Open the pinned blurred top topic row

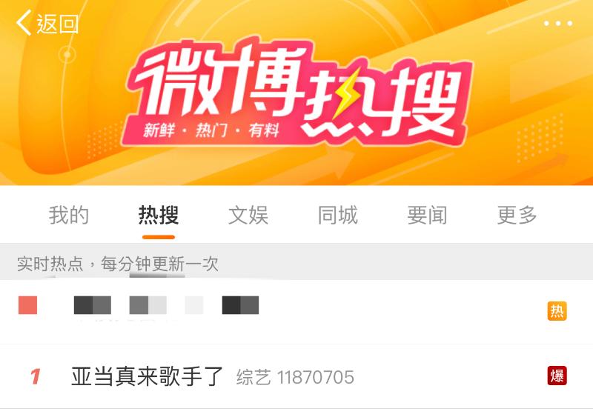click(x=296, y=312)
